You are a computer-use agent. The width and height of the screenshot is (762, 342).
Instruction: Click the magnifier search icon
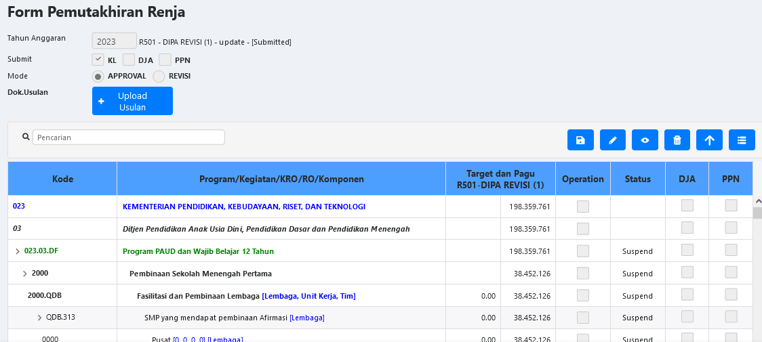pos(26,137)
